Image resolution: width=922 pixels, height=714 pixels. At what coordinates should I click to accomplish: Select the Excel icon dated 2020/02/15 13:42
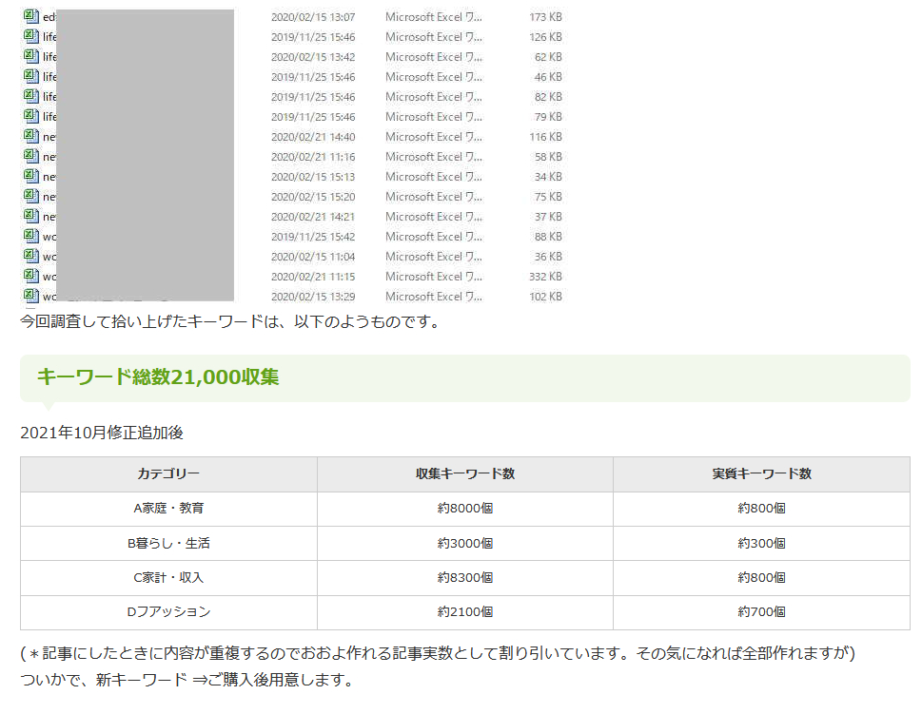[29, 56]
